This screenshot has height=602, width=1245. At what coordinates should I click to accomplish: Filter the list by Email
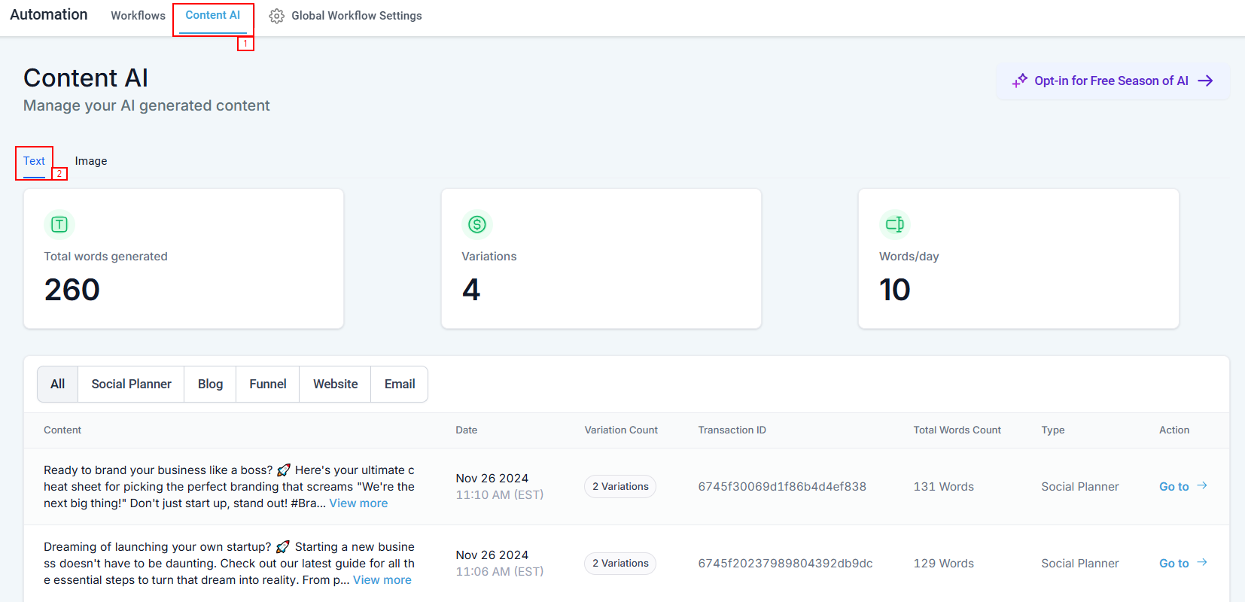(x=400, y=384)
